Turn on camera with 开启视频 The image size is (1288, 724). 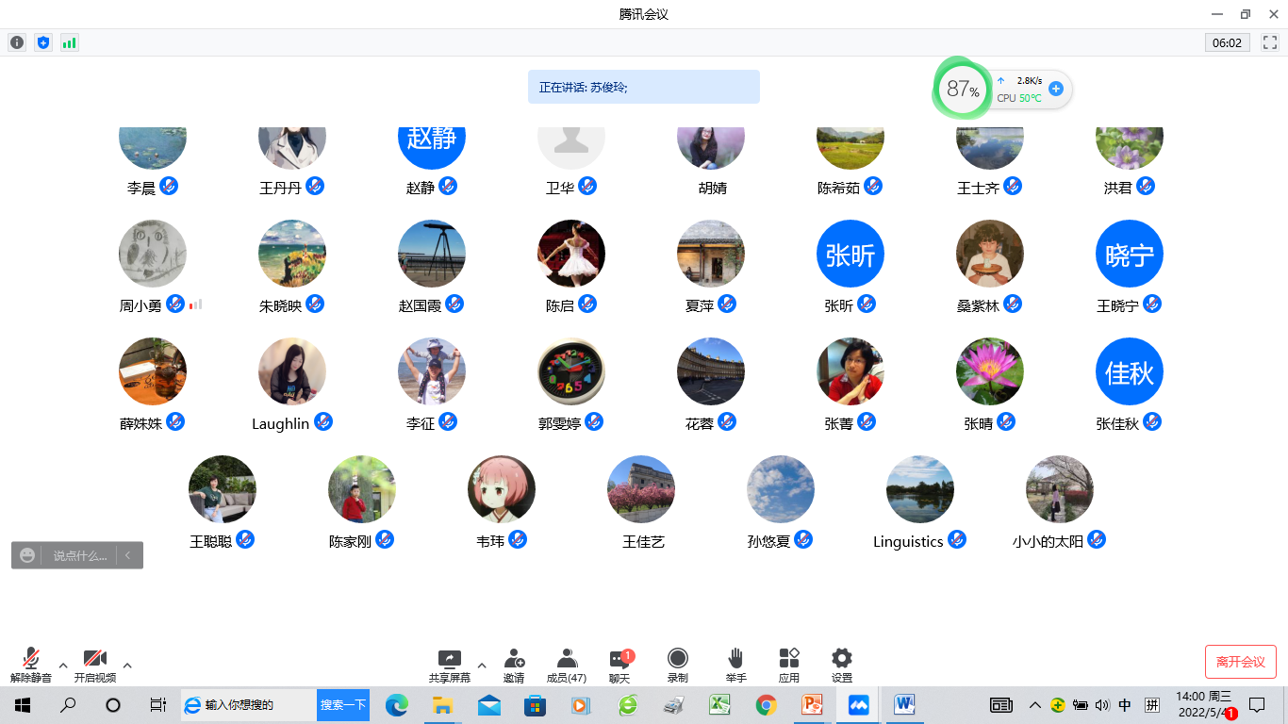[x=94, y=659]
